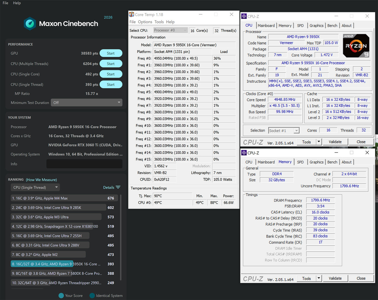Click the Tj. Max 90°C field
This screenshot has width=378, height=300.
point(172,196)
